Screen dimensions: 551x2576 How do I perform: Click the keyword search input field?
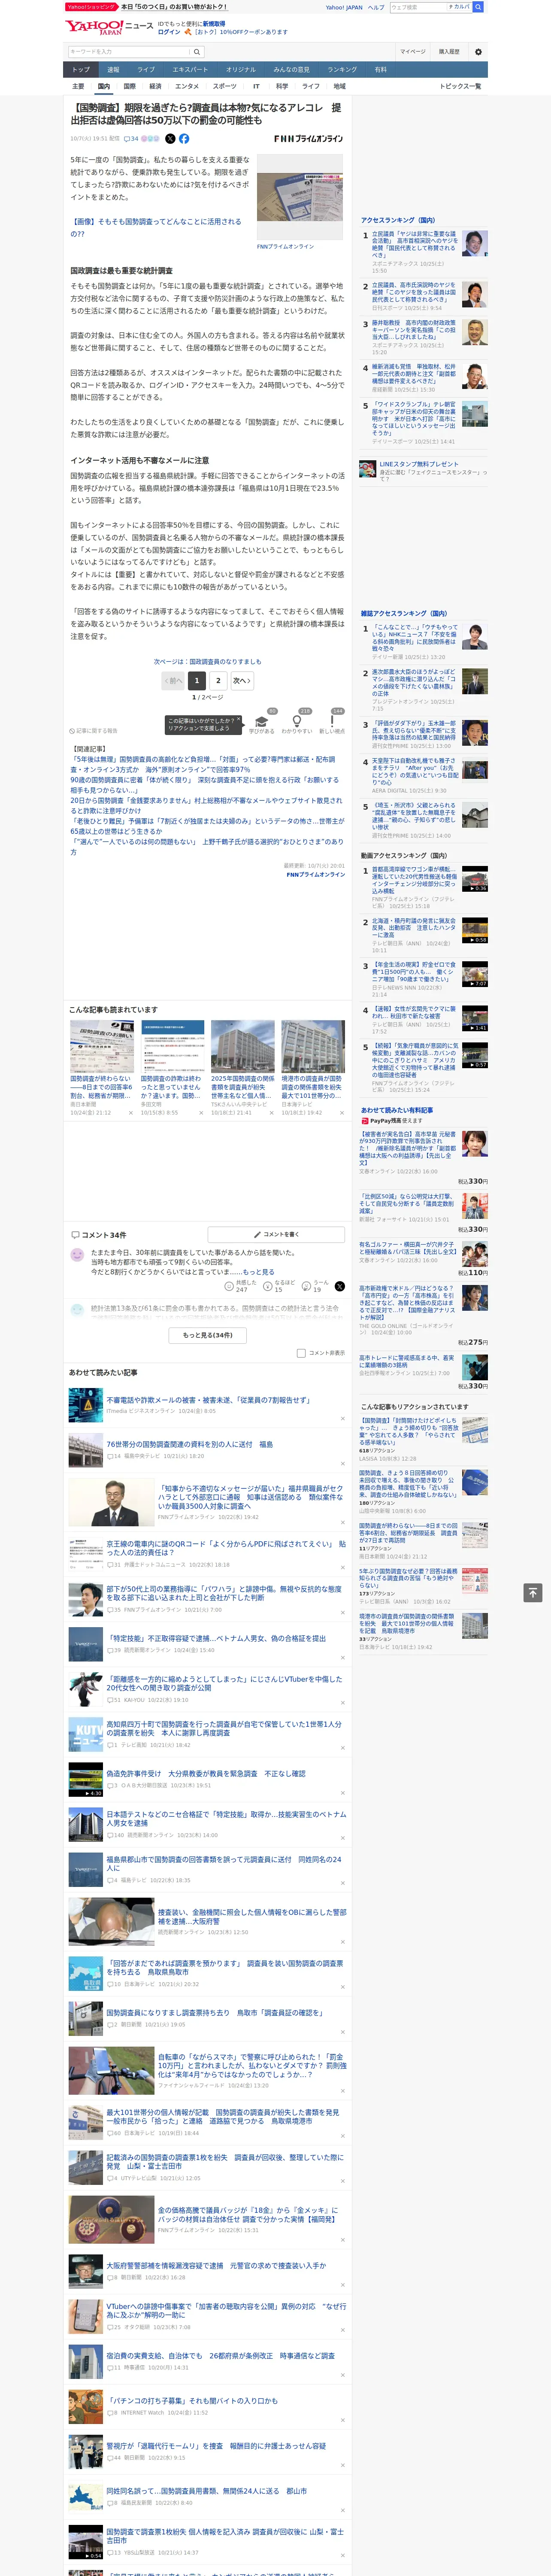(x=129, y=52)
